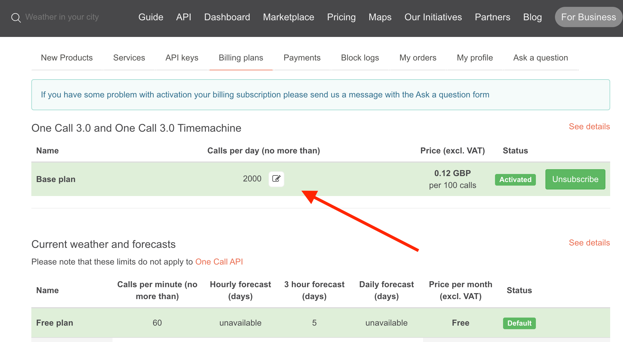Click See details for Current weather section
The image size is (623, 342).
click(589, 243)
